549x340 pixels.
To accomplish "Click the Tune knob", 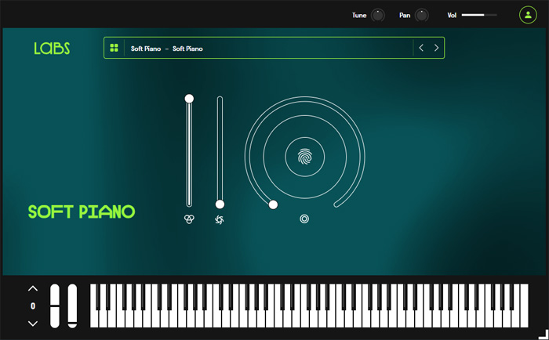I will (377, 15).
